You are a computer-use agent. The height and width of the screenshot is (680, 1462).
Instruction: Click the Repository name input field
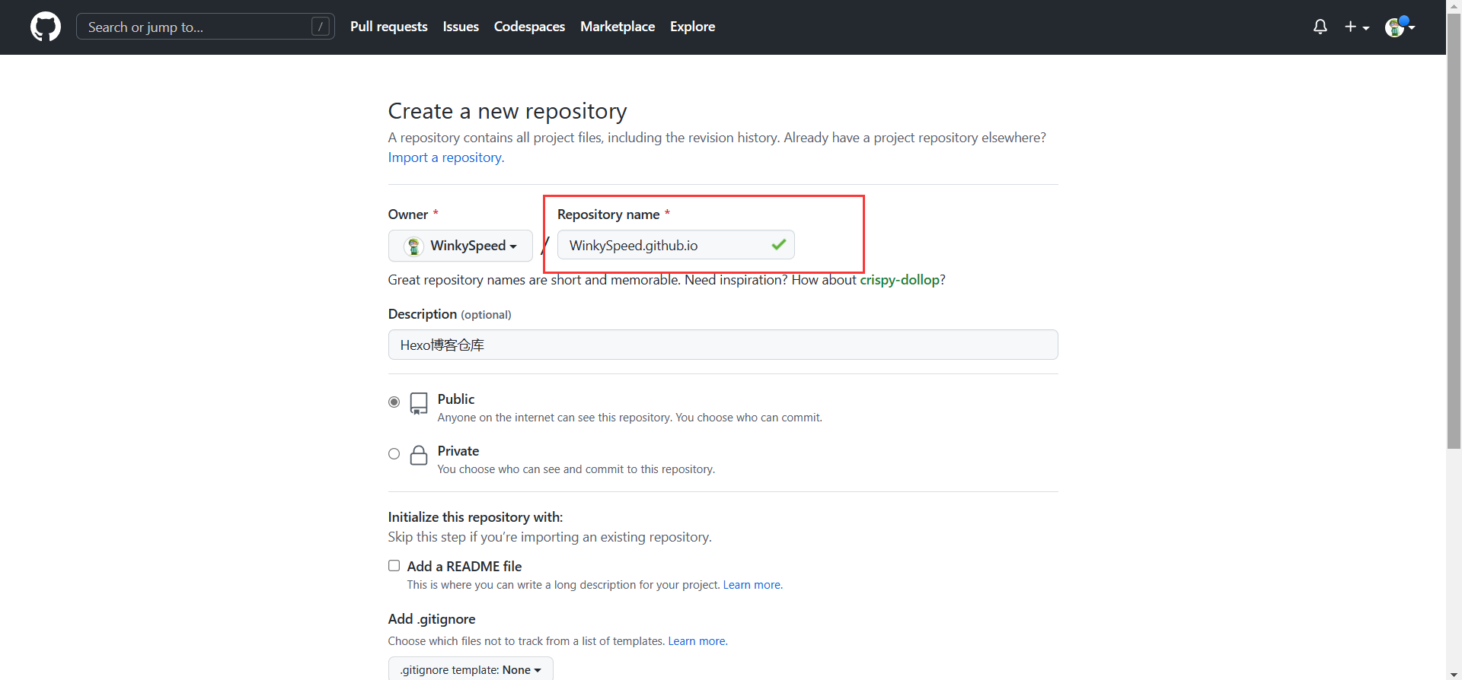(676, 245)
